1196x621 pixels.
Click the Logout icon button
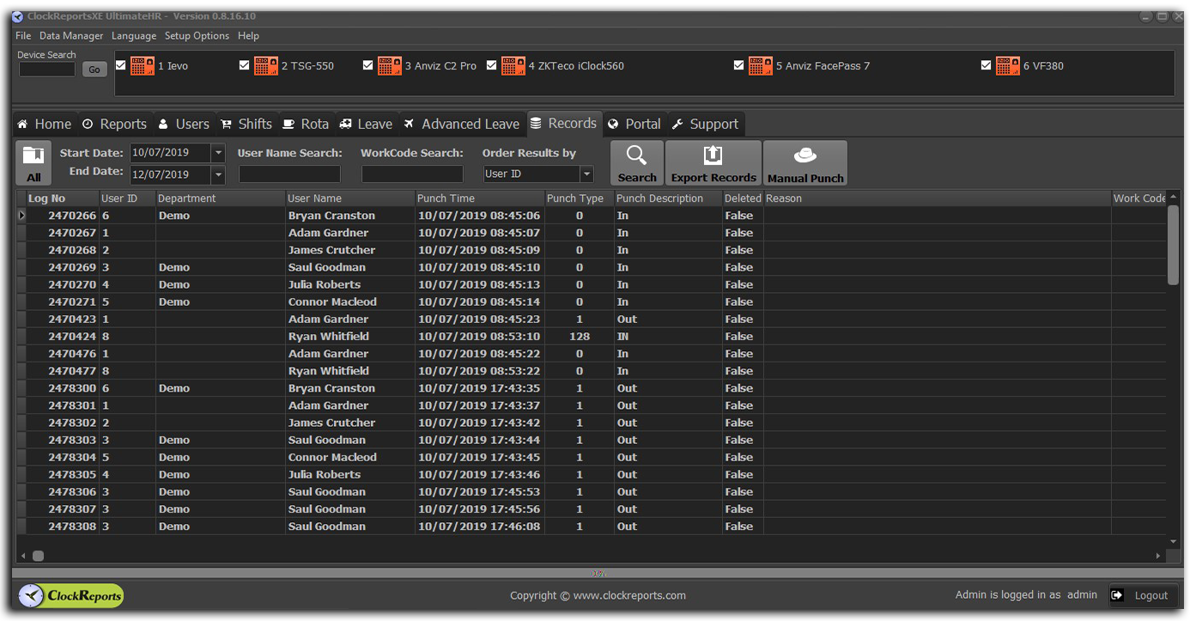(1117, 595)
